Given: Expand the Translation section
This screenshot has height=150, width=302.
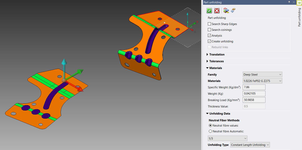Looking at the screenshot, I should pos(215,55).
